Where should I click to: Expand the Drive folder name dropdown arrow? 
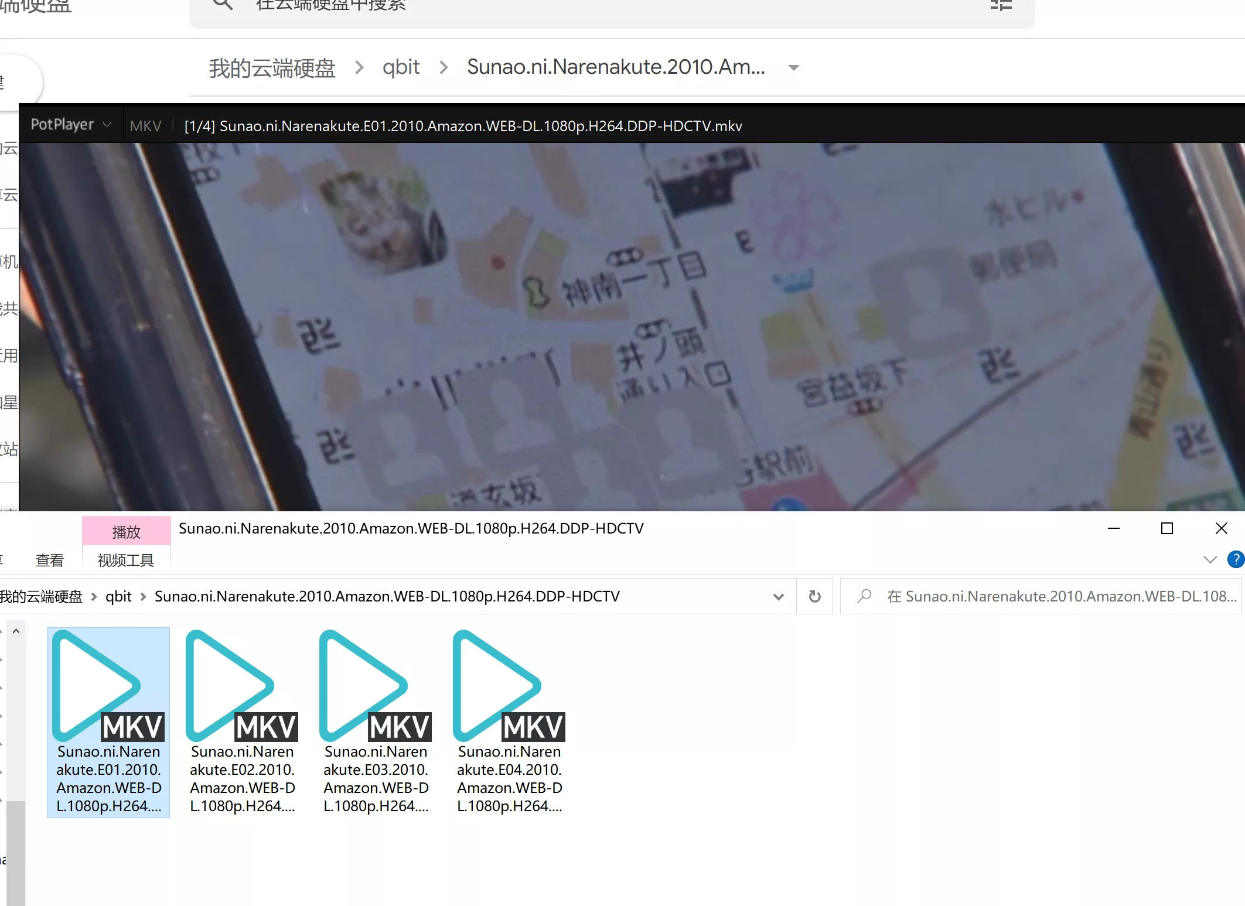[794, 68]
